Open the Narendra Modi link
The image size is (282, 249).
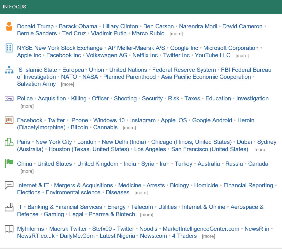[198, 26]
